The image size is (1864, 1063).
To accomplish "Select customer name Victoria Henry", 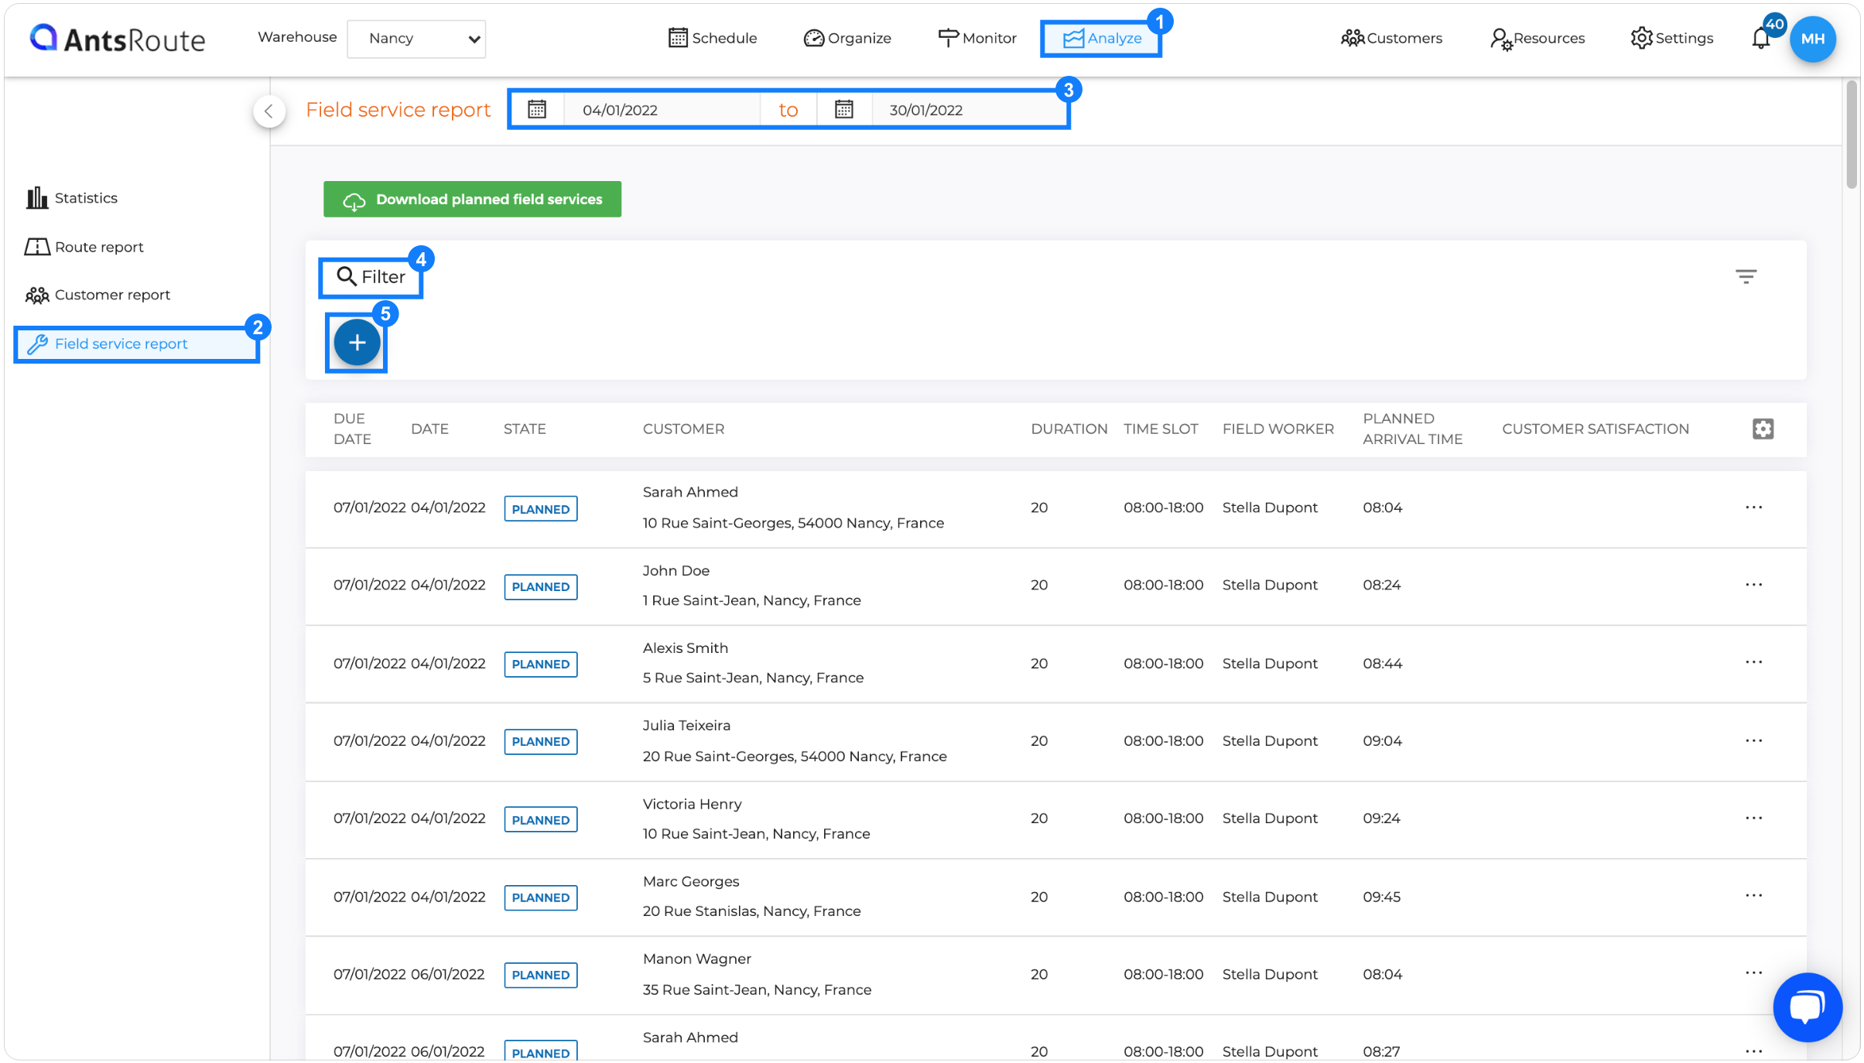I will tap(692, 804).
